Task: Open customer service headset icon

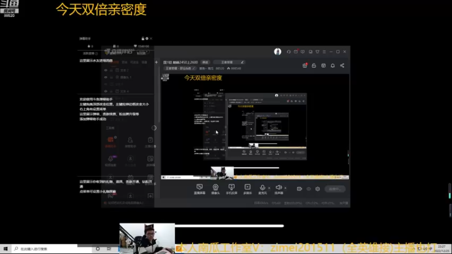Action: [289, 52]
